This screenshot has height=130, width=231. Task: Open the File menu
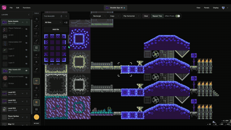[11, 8]
